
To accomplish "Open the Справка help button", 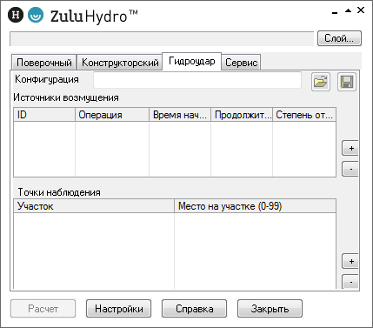I will coord(194,309).
